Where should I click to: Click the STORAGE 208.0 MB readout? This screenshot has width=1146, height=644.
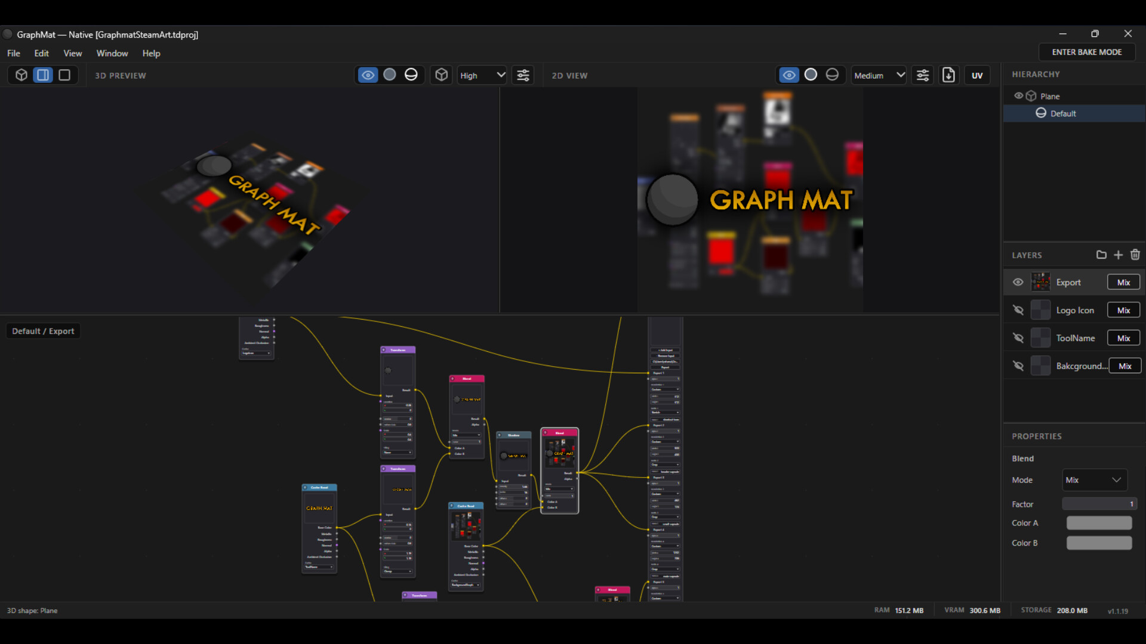pyautogui.click(x=1054, y=611)
